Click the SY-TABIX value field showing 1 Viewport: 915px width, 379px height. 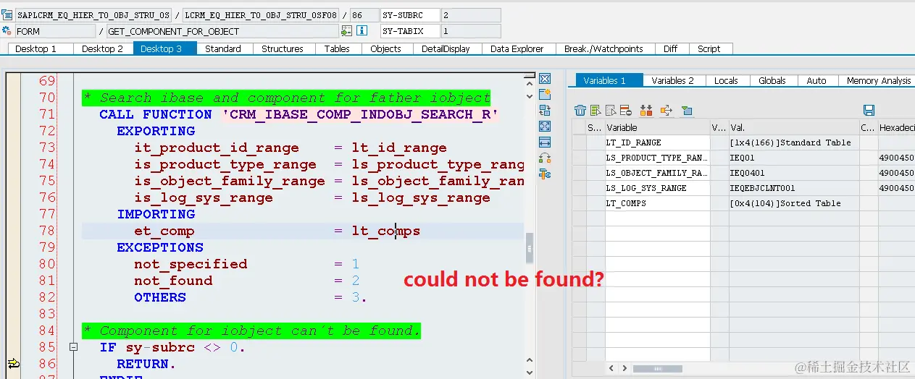point(471,31)
